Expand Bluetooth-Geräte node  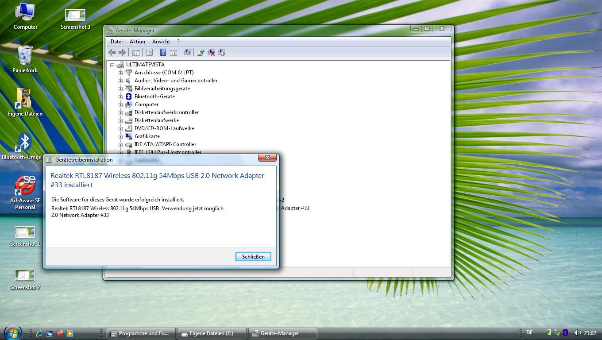120,97
